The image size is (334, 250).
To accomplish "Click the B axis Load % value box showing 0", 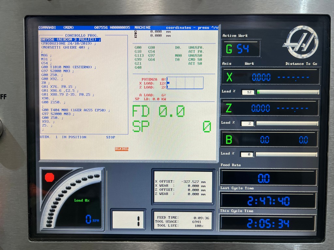I will coord(247,154).
